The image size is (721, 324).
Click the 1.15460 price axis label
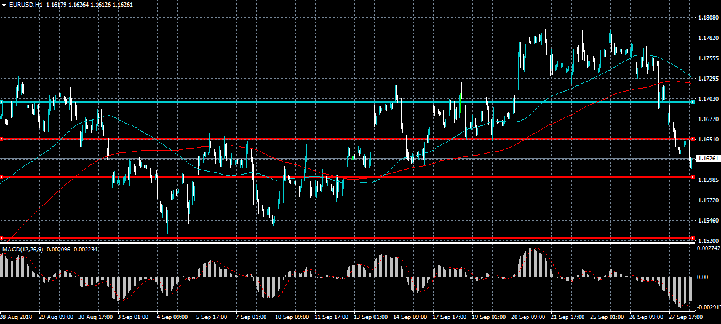tap(707, 220)
